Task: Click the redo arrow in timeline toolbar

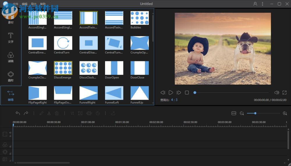Action: pos(26,113)
